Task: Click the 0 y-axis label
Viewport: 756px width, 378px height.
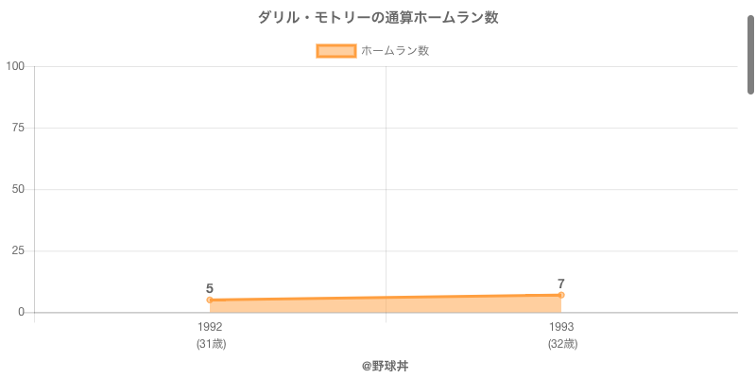Action: click(21, 312)
